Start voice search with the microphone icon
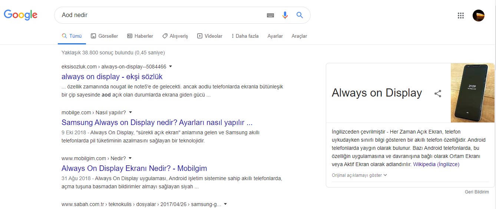Screen dimensions: 496x209 pos(285,15)
